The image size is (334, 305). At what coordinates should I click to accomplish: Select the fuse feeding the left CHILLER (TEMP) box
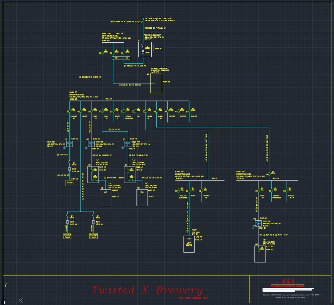coord(67,222)
